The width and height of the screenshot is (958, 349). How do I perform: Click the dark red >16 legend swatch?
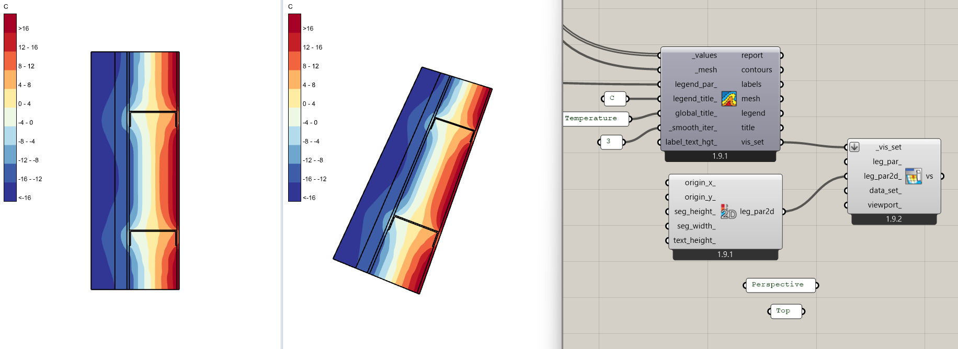coord(10,24)
